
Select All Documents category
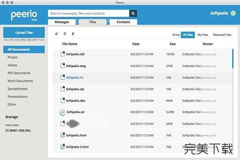click(24, 50)
